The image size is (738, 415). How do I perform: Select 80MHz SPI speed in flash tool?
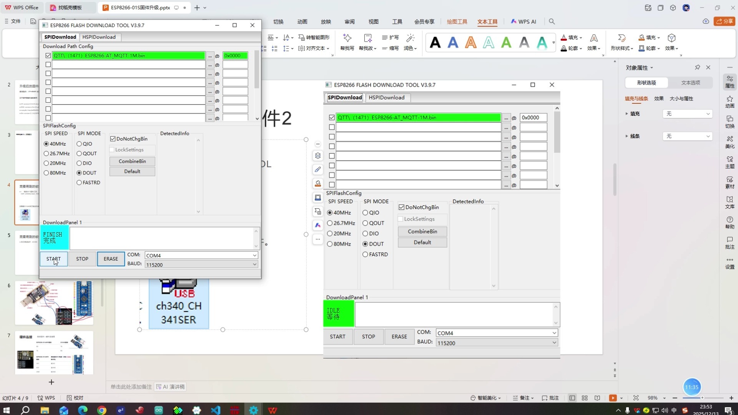pyautogui.click(x=47, y=173)
